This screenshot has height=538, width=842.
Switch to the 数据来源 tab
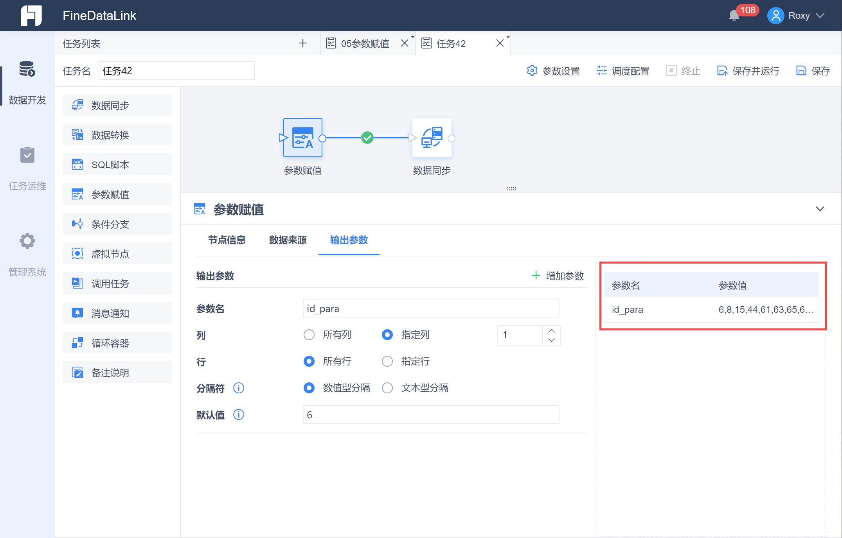288,240
